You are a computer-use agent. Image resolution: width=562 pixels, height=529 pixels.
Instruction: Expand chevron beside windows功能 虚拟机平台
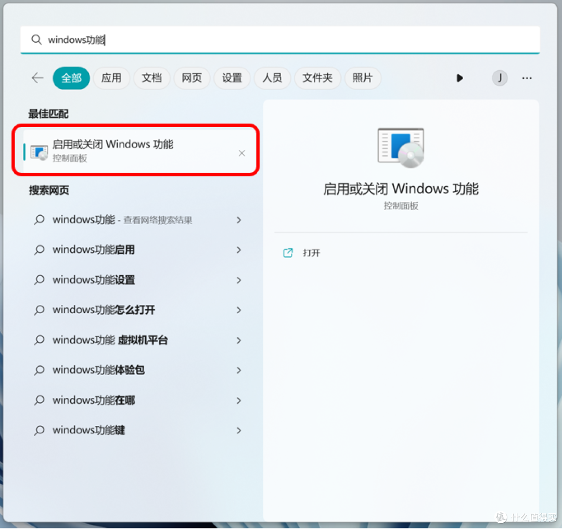[239, 340]
